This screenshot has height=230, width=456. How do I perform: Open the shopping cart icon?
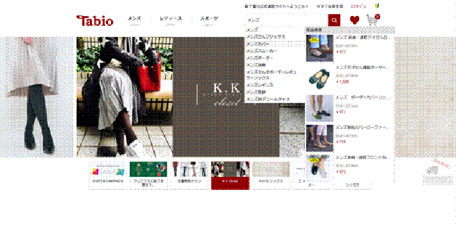(373, 20)
